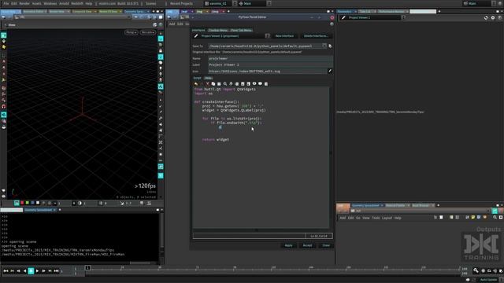Open the Arnold menu
Viewport: 504px width, 283px height.
(x=64, y=3)
